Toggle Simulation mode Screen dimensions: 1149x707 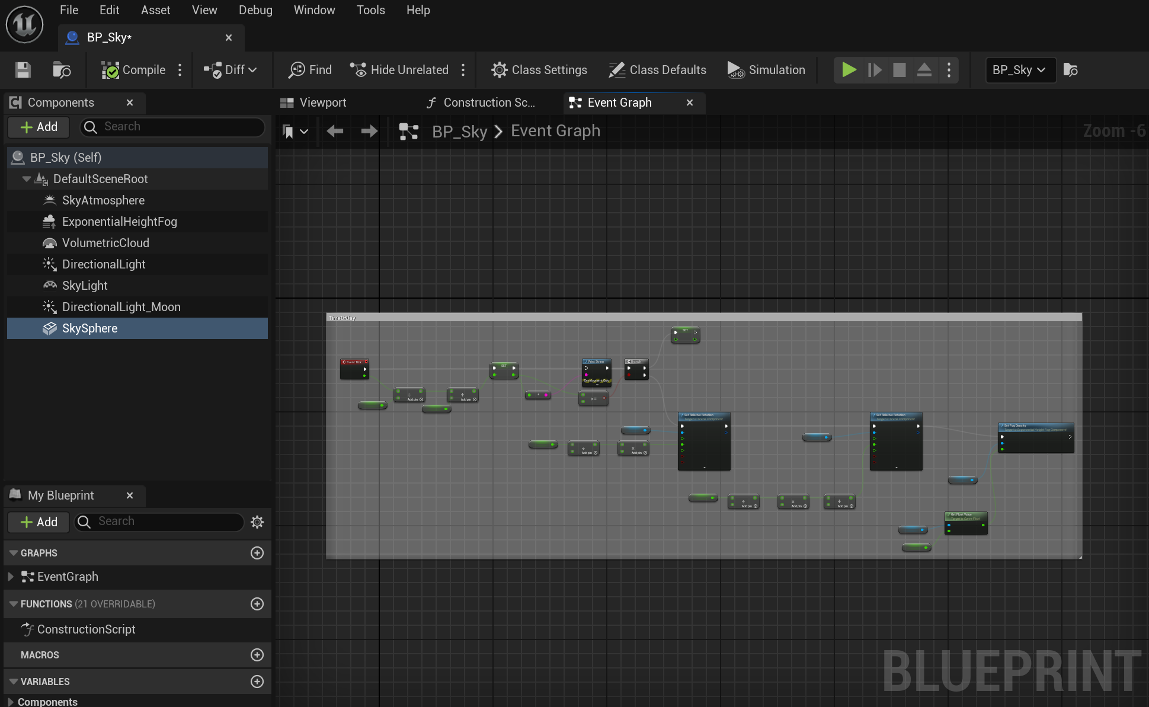tap(766, 70)
